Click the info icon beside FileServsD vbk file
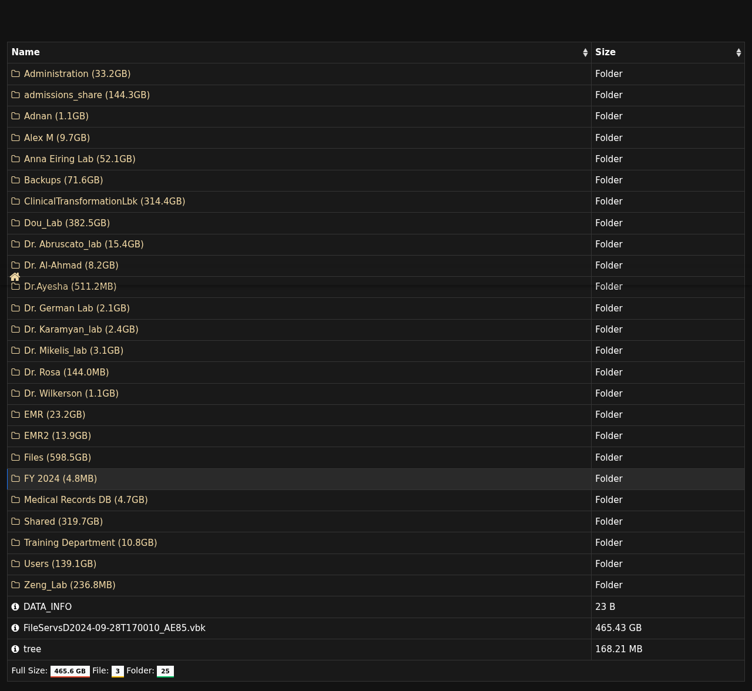The width and height of the screenshot is (752, 691). coord(15,628)
